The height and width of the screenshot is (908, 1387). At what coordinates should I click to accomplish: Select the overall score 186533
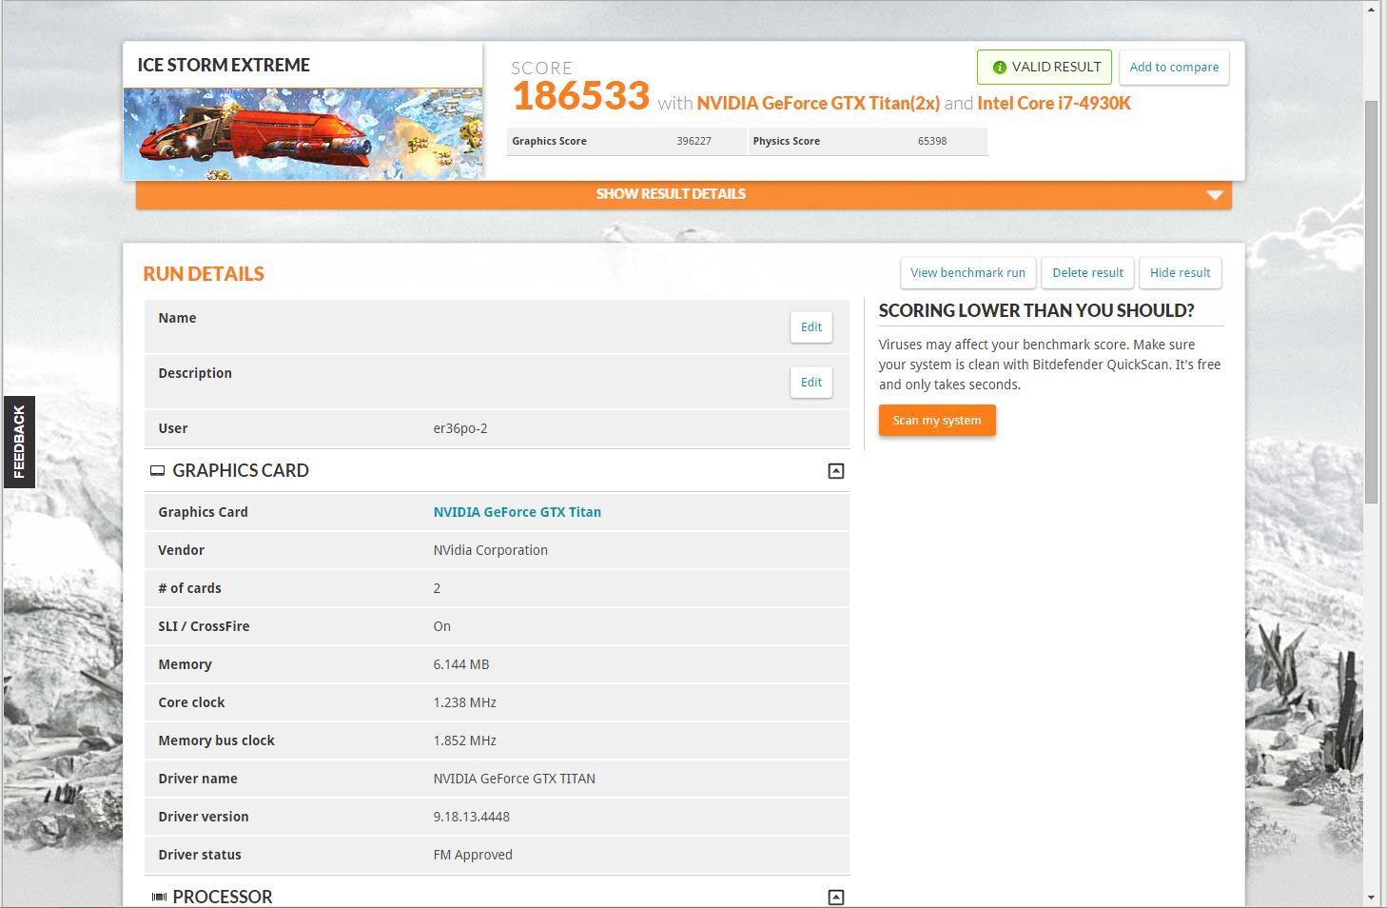point(581,96)
